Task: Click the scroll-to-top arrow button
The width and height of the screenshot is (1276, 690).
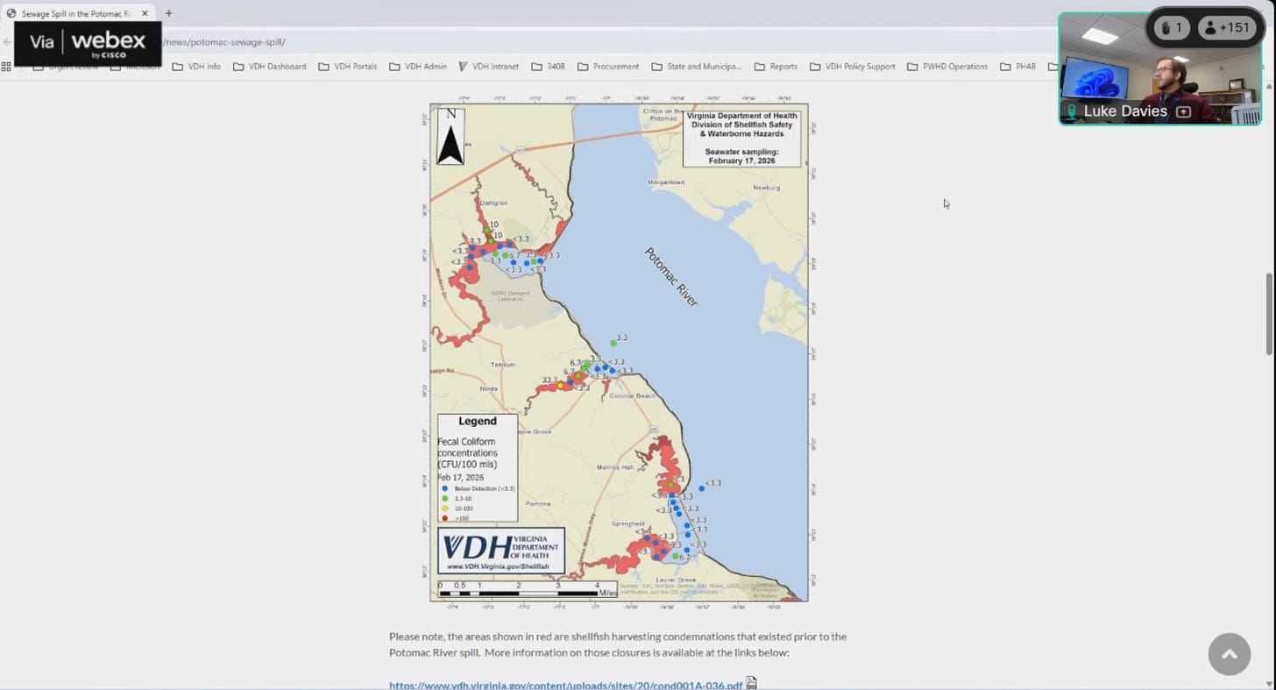Action: [x=1229, y=654]
